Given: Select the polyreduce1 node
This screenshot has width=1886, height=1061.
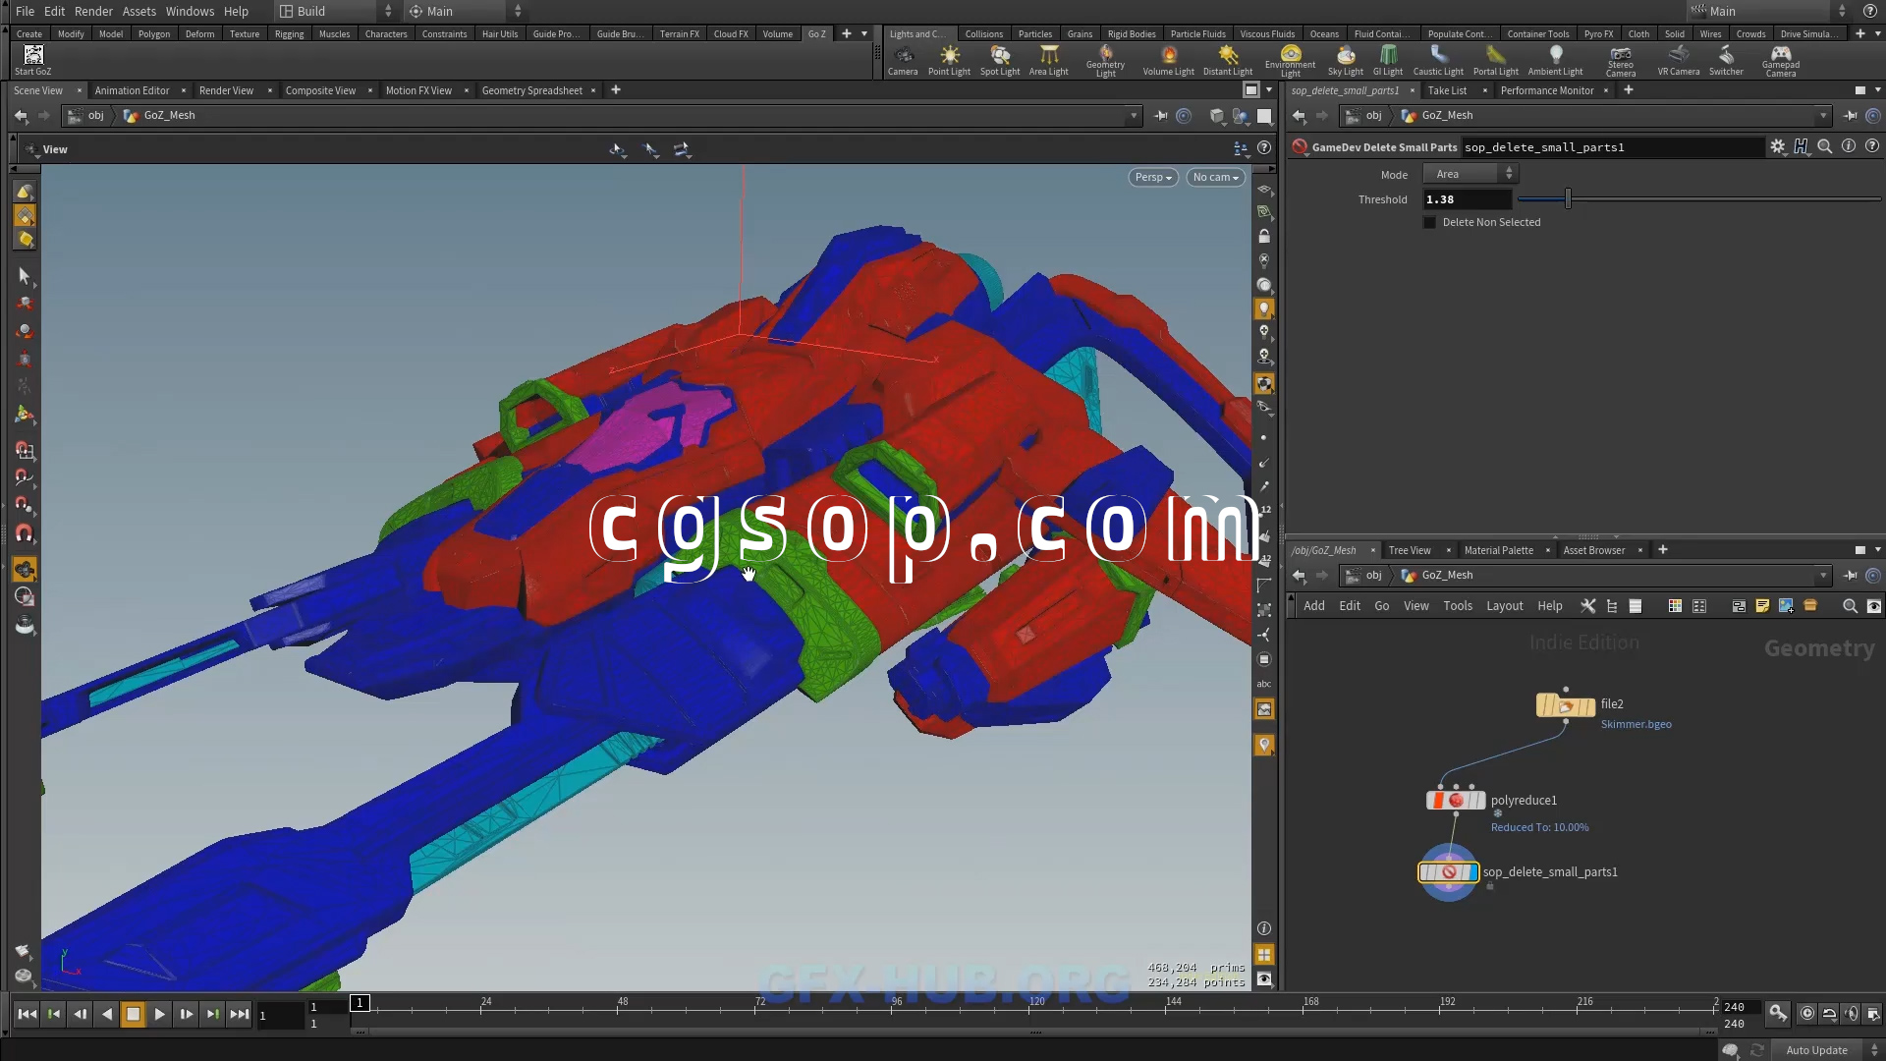Looking at the screenshot, I should point(1455,801).
